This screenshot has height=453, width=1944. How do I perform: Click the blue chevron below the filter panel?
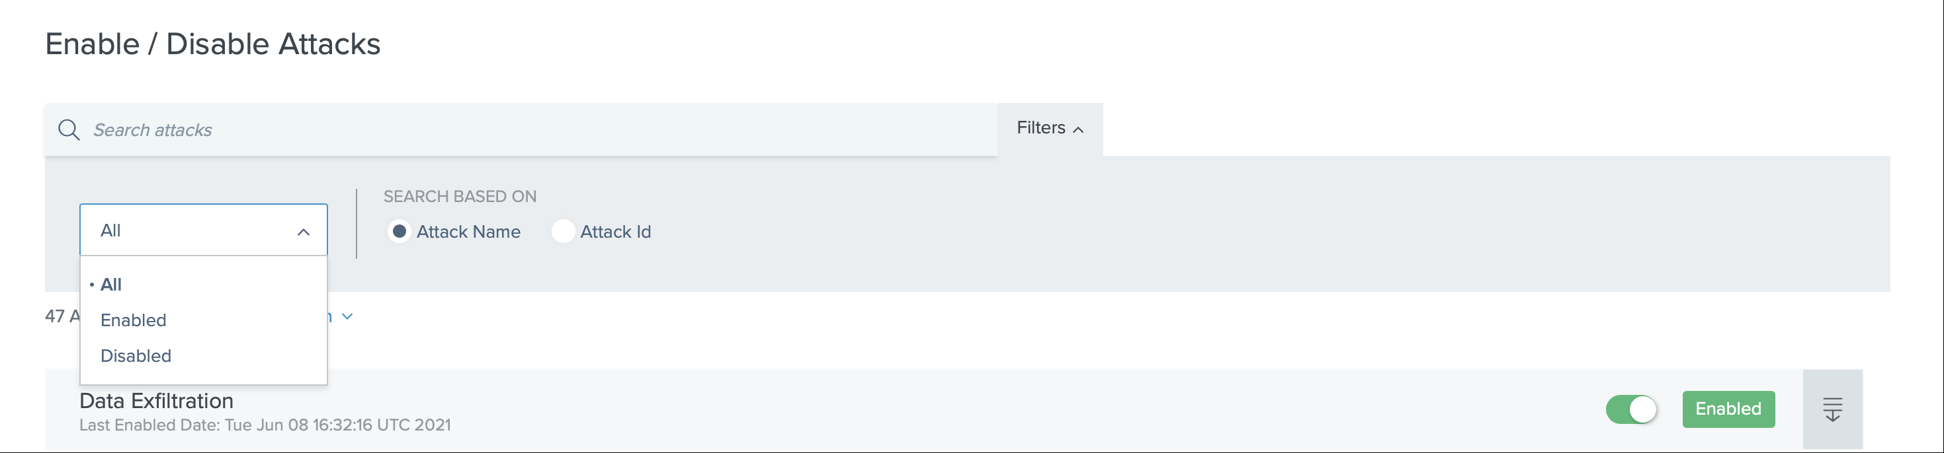tap(347, 316)
